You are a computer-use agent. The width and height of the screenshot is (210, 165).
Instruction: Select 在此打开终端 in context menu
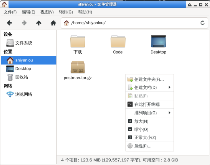pyautogui.click(x=147, y=104)
